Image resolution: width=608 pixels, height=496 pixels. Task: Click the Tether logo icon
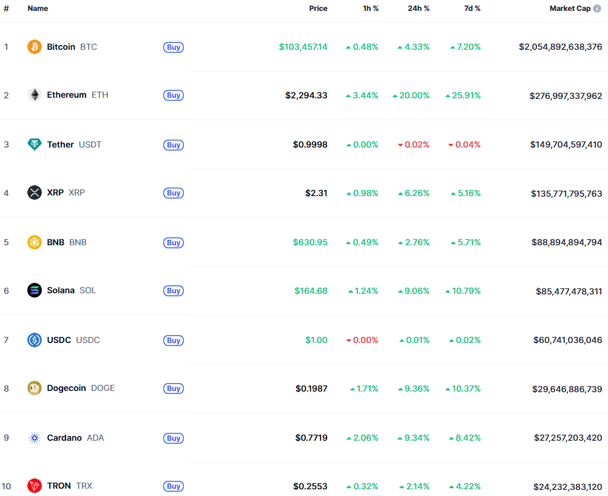click(35, 144)
